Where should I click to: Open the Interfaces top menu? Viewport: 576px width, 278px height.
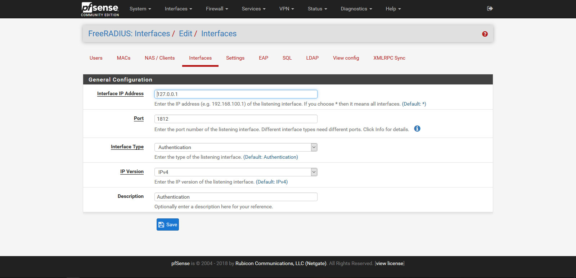click(x=179, y=9)
